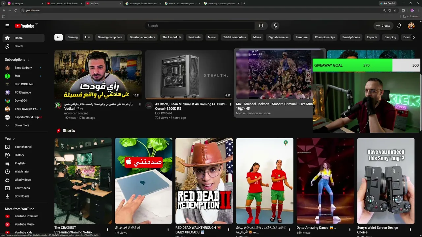The width and height of the screenshot is (422, 237).
Task: Expand the Subscriptions section header
Action: click(17, 60)
